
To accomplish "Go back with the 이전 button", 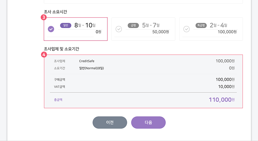I will coord(110,123).
